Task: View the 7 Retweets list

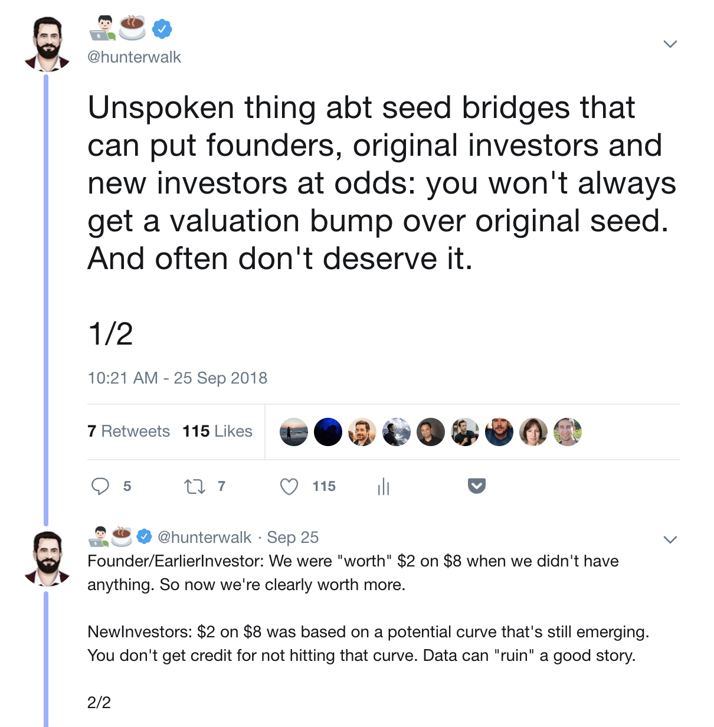Action: [x=129, y=431]
